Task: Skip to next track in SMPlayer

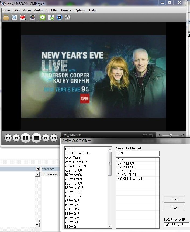Action: tap(54, 138)
